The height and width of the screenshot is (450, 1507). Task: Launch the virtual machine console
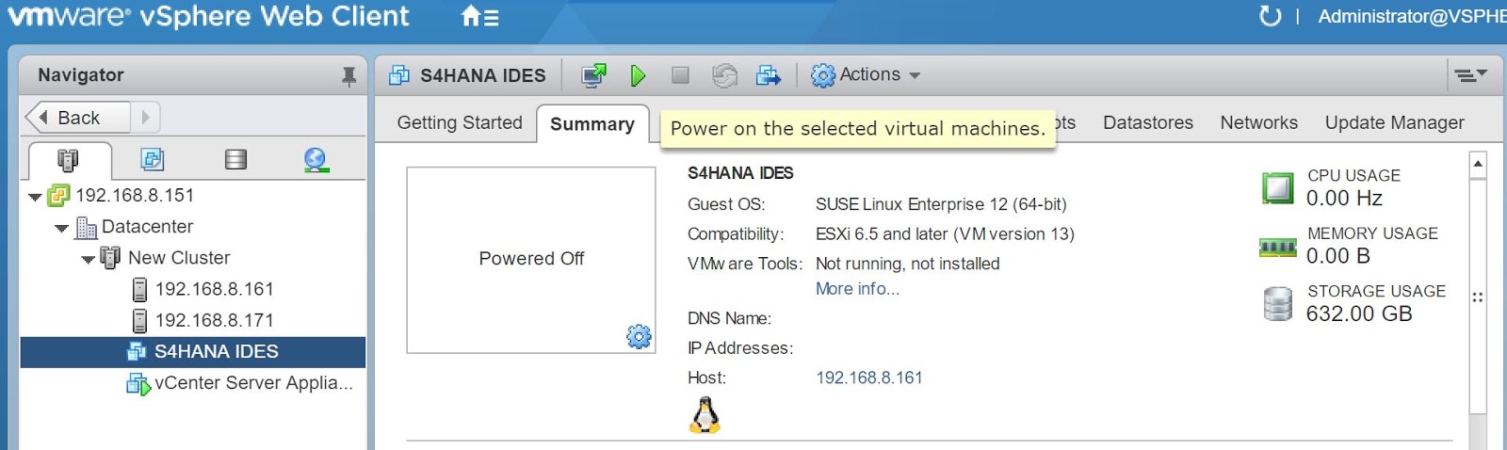click(593, 75)
